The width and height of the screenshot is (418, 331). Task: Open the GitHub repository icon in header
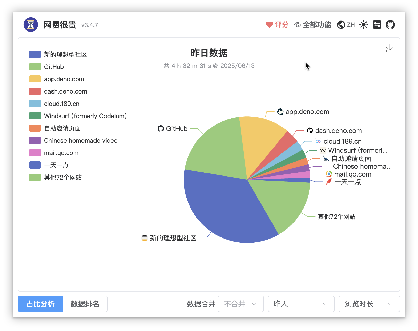tap(390, 25)
